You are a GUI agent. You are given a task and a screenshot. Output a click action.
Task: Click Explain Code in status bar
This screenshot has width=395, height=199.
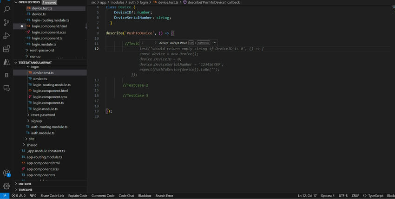(x=78, y=196)
